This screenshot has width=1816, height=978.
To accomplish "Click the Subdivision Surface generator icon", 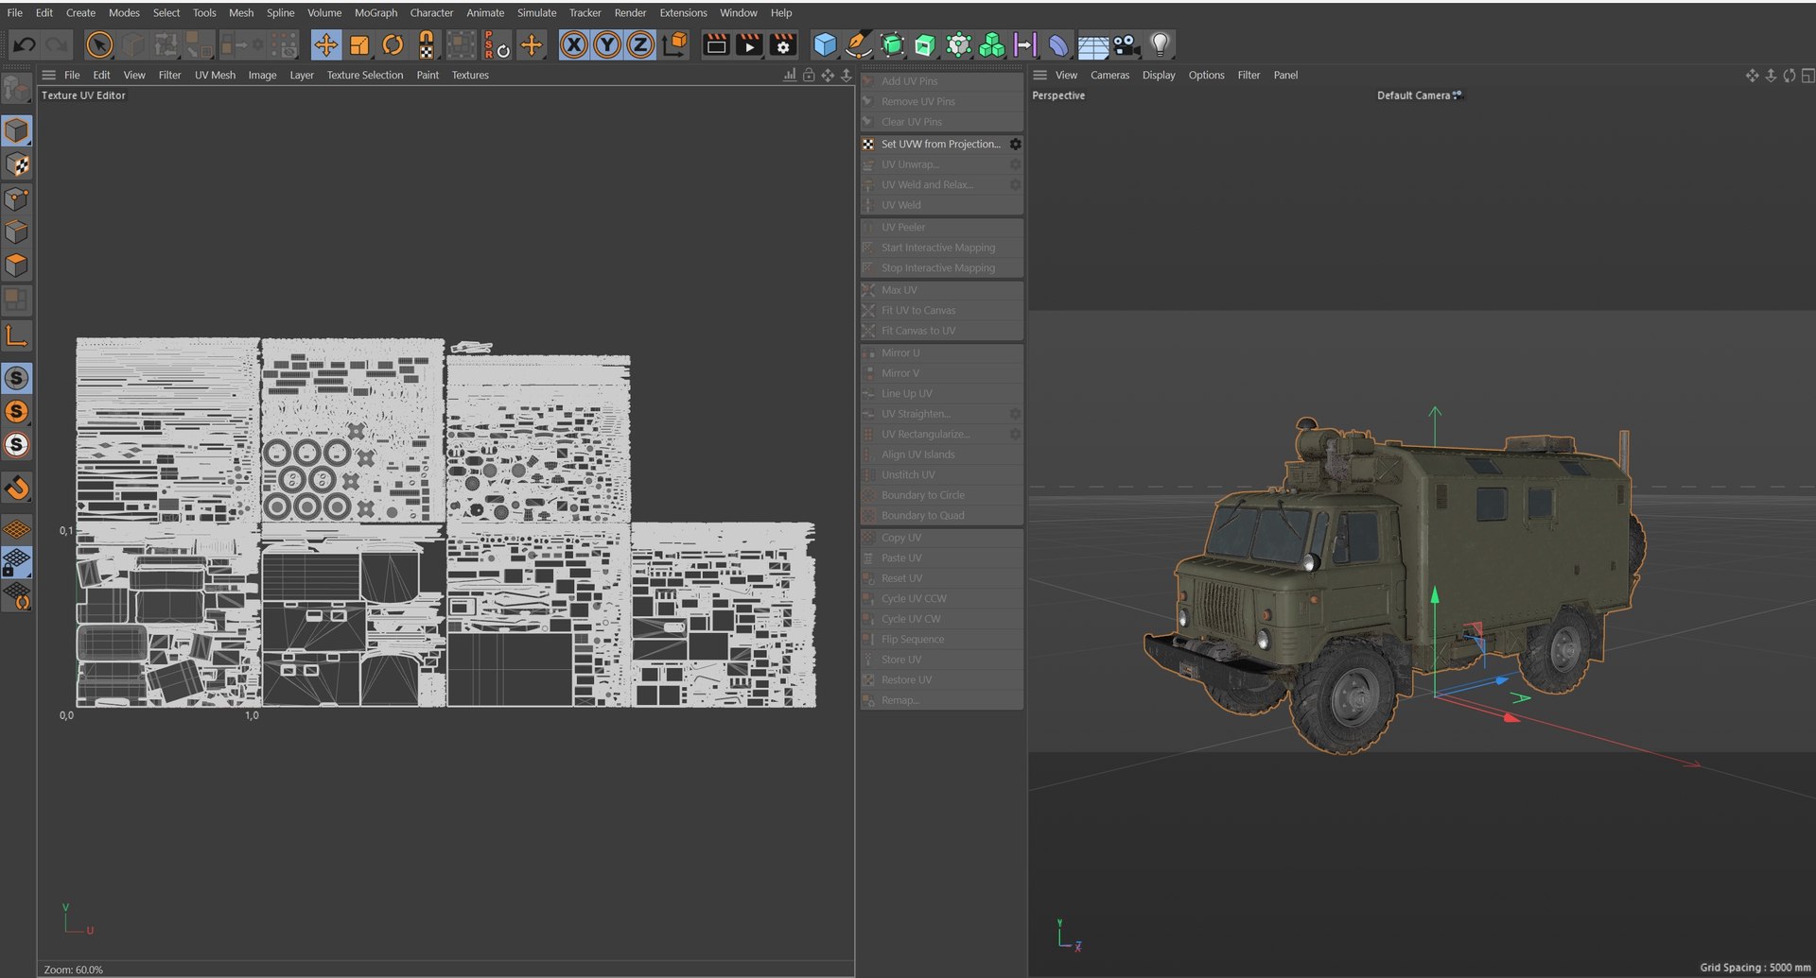I will coord(892,44).
